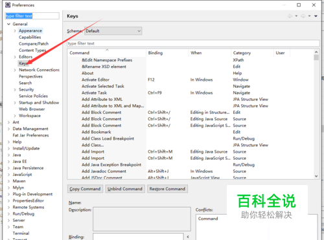Select the Activate Editor command row
Image resolution: width=324 pixels, height=240 pixels.
click(191, 80)
